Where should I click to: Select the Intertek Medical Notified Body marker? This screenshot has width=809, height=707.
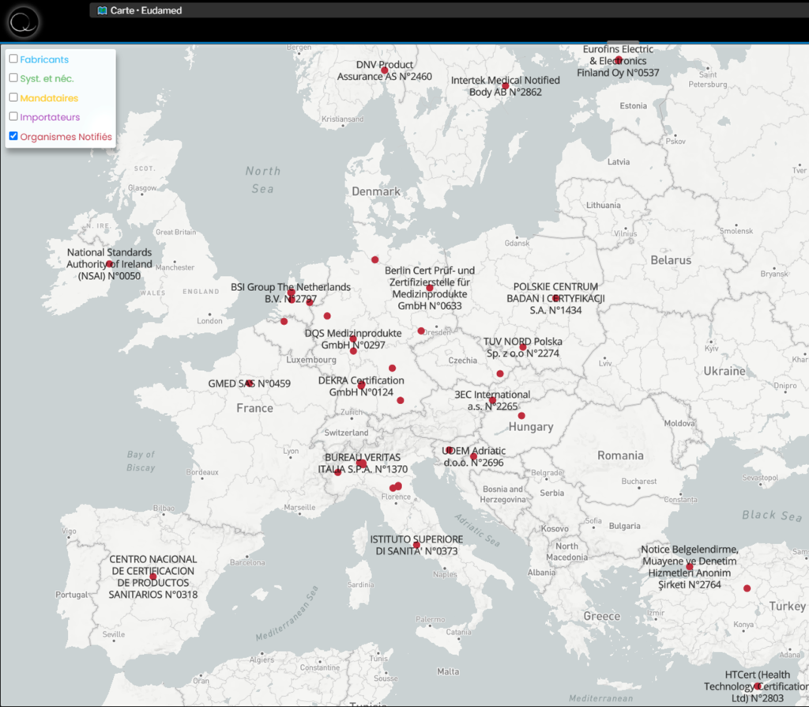[505, 86]
